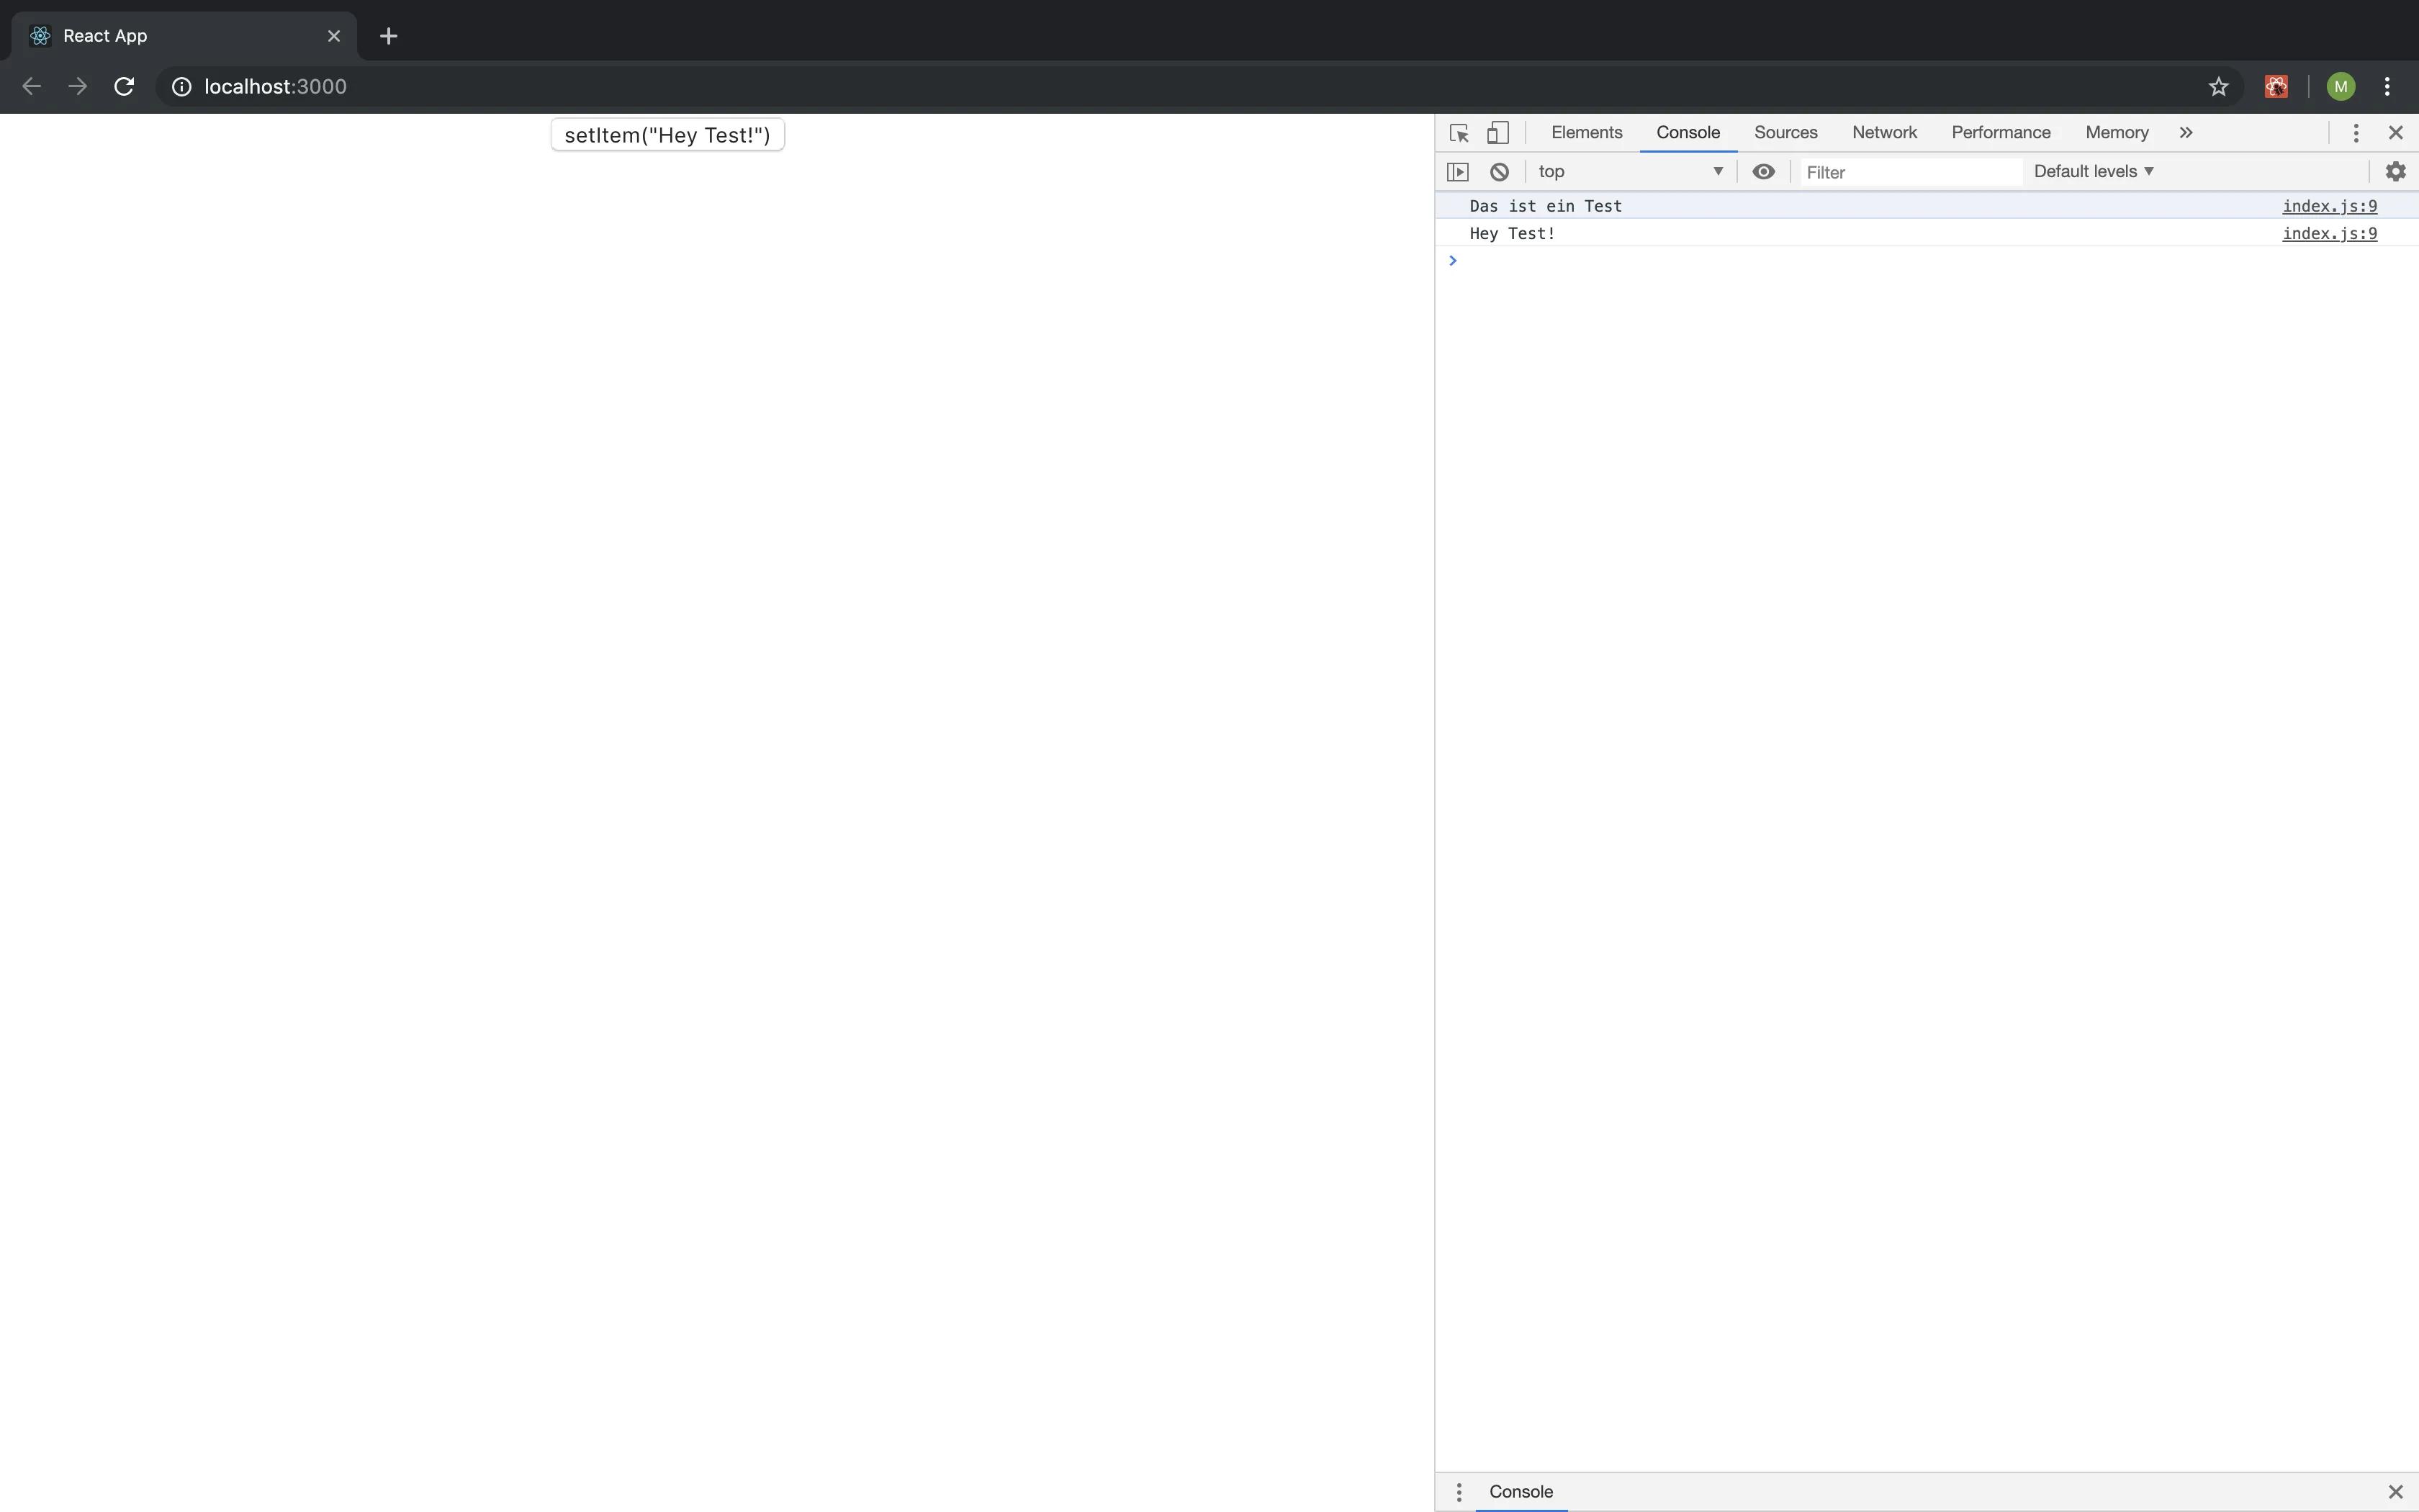Open the Chrome three-dot menu

[2387, 87]
